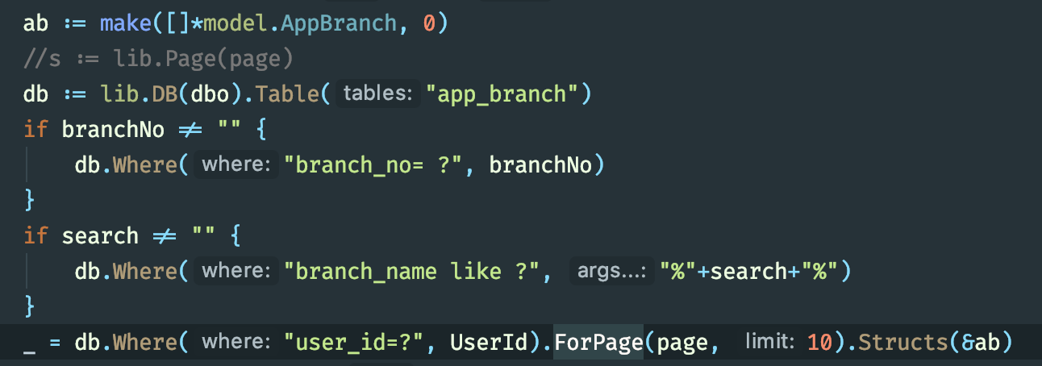Click the variable 'ab' declaration
This screenshot has width=1042, height=366.
click(35, 23)
